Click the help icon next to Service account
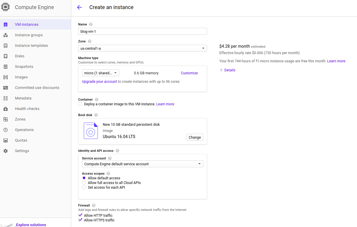 pyautogui.click(x=110, y=158)
